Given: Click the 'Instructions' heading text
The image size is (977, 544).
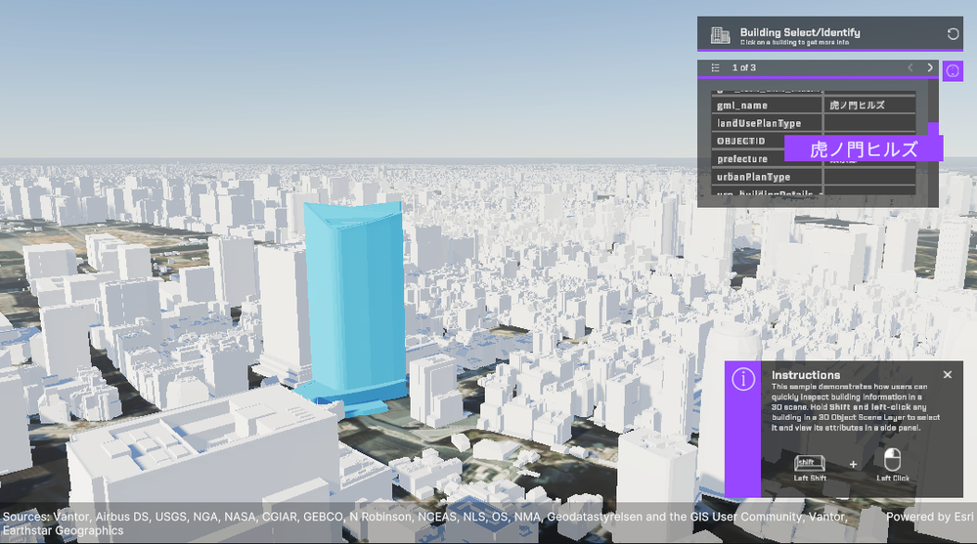Looking at the screenshot, I should point(806,375).
